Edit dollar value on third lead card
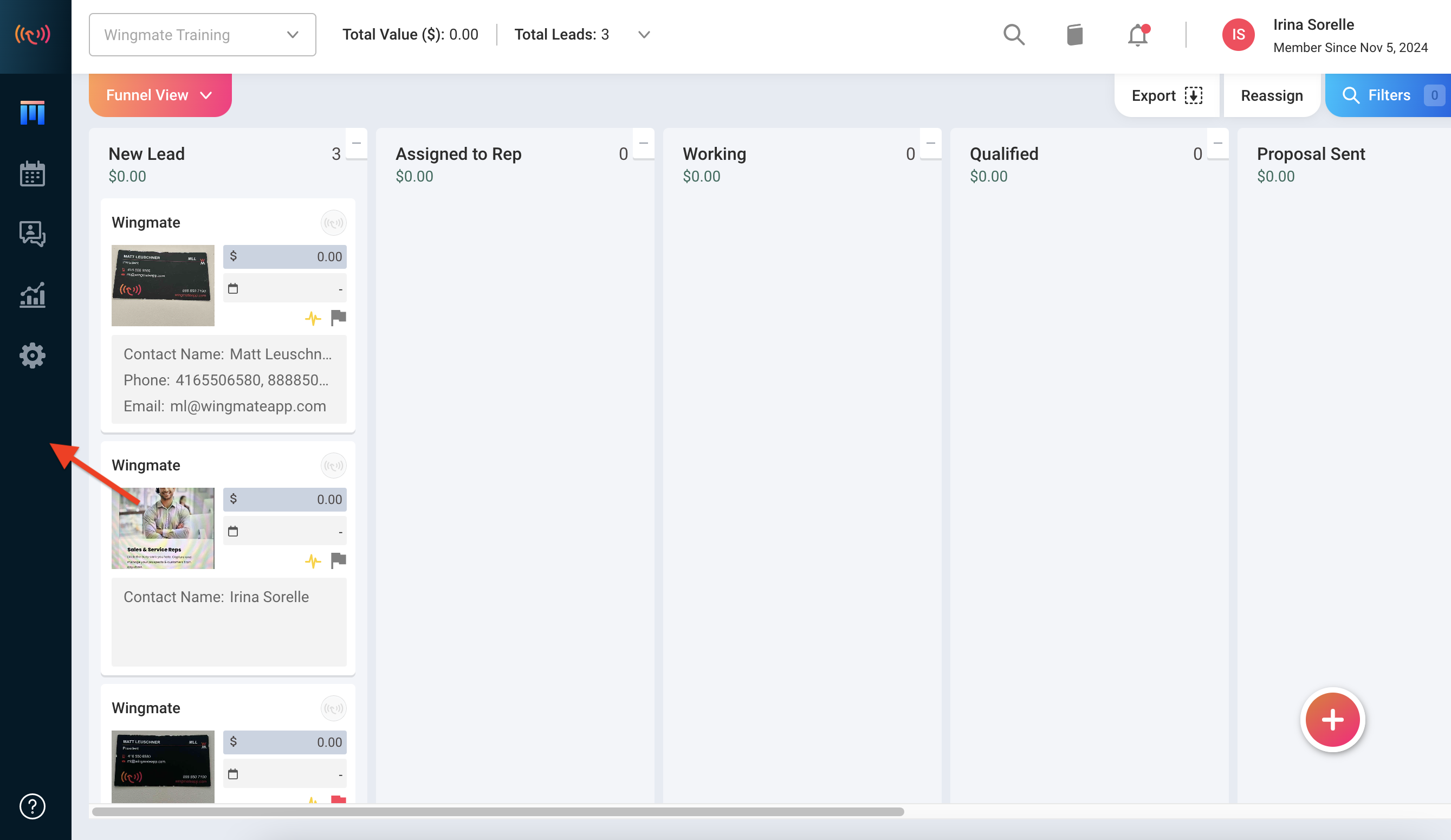The image size is (1451, 840). click(284, 742)
